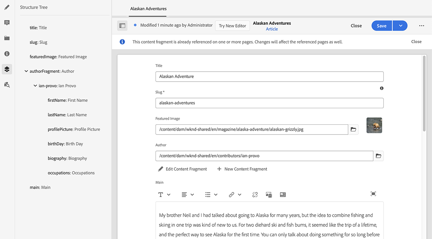The height and width of the screenshot is (239, 432).
Task: Open the Save options dropdown arrow
Action: pos(400,26)
